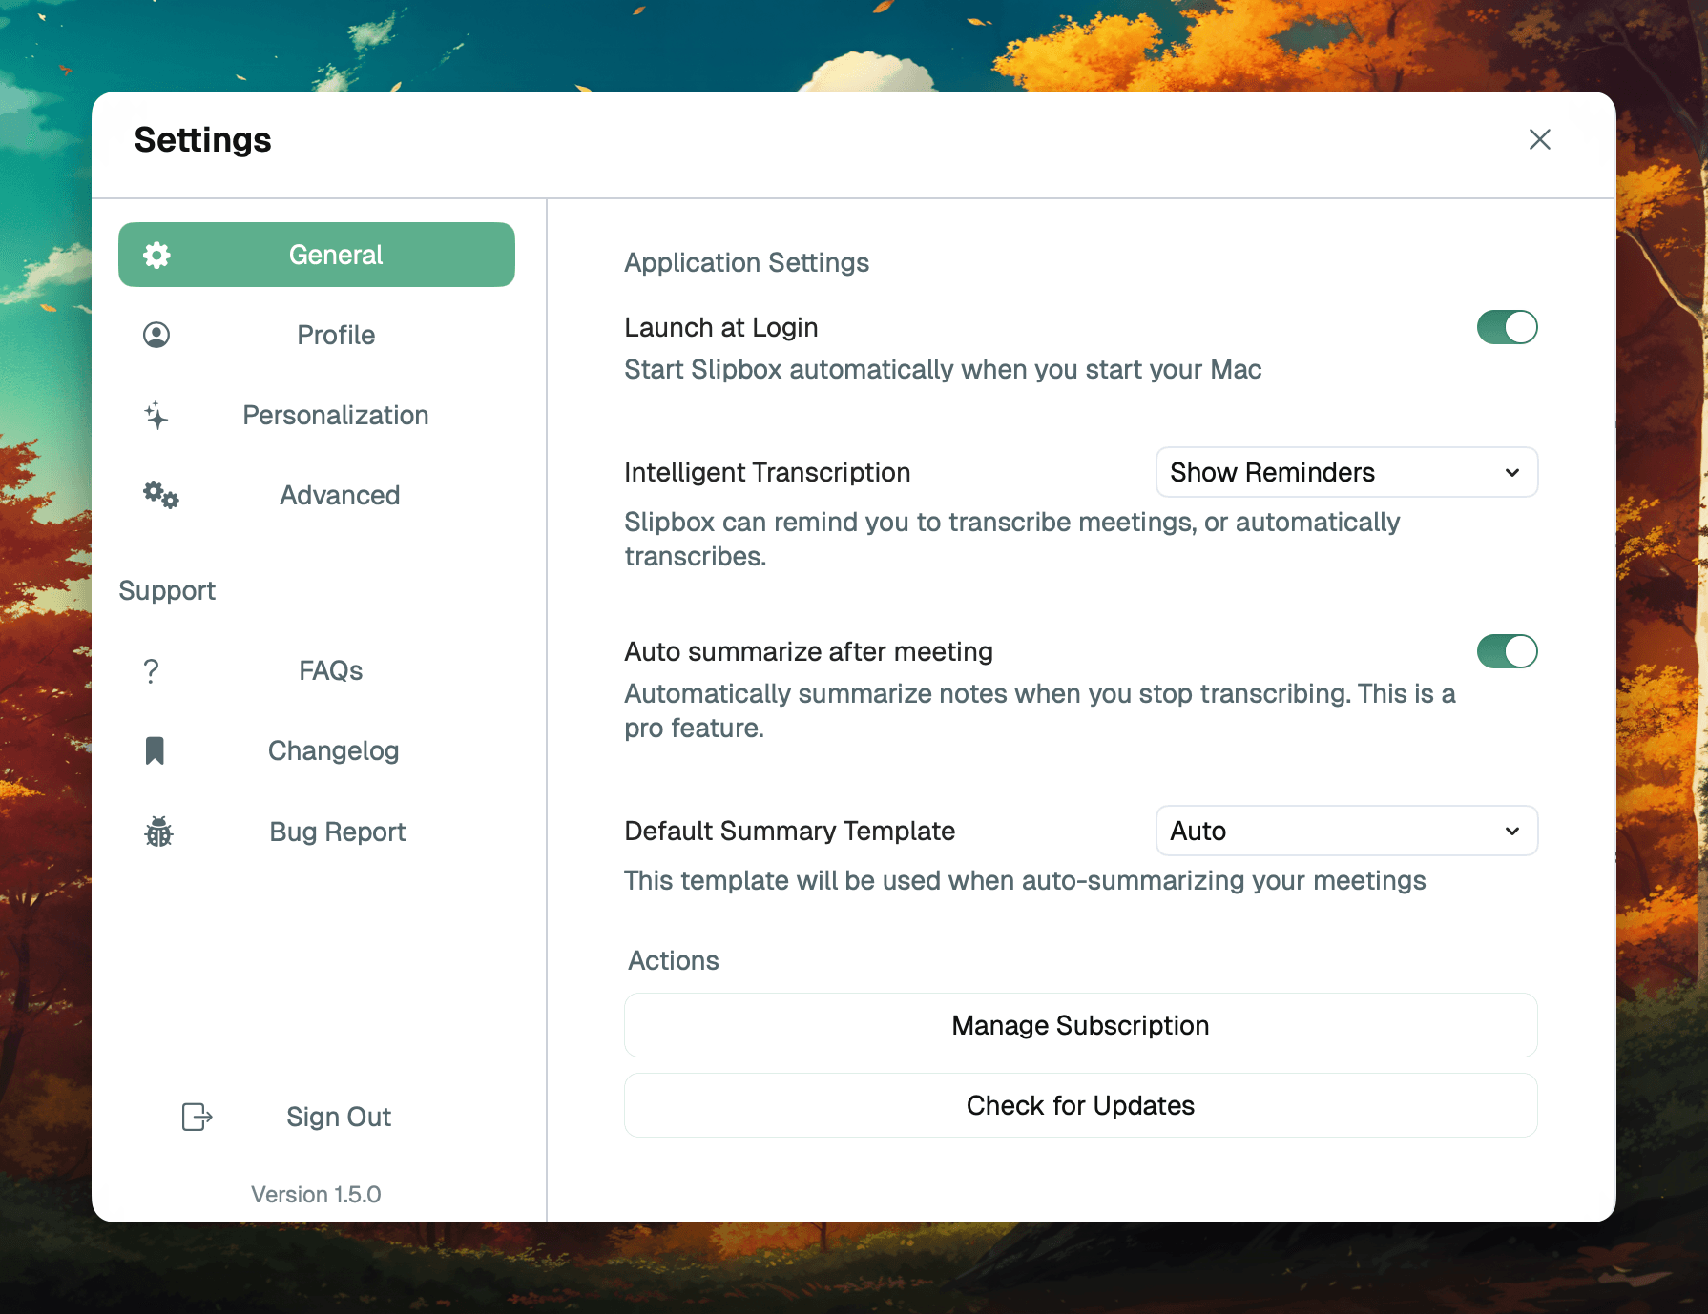Viewport: 1708px width, 1314px height.
Task: Click the Version 1.5.0 text
Action: [316, 1194]
